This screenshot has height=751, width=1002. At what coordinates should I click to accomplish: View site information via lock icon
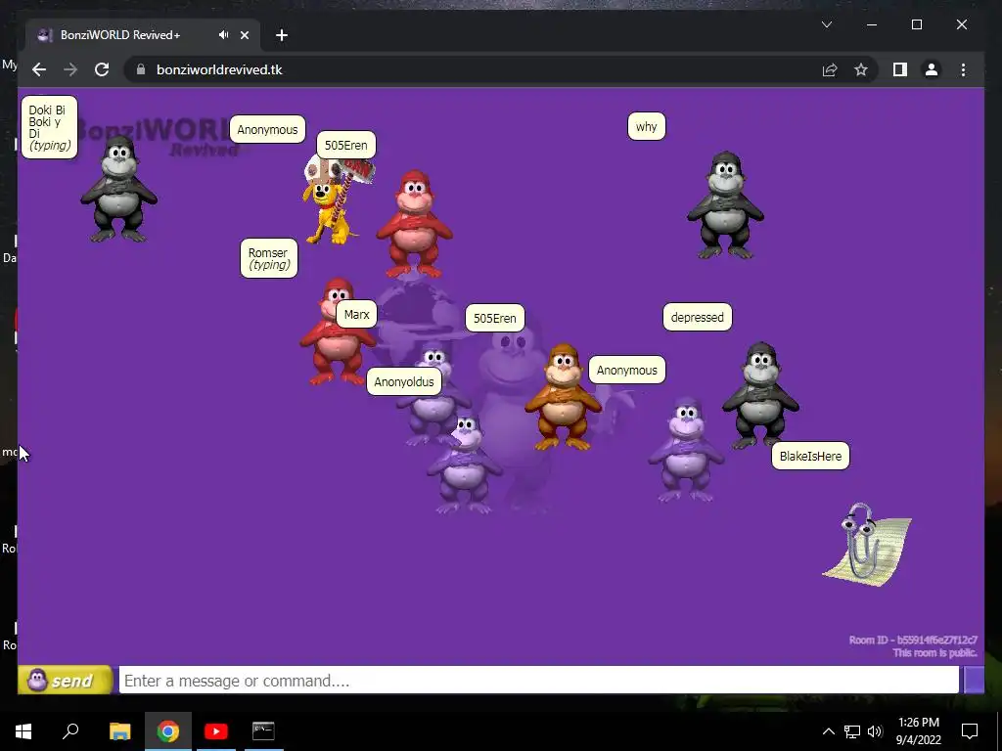click(x=141, y=69)
